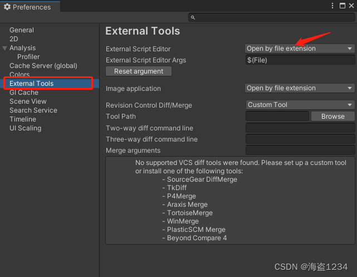Click P4Merge in tool list
357x277 pixels.
click(x=182, y=196)
